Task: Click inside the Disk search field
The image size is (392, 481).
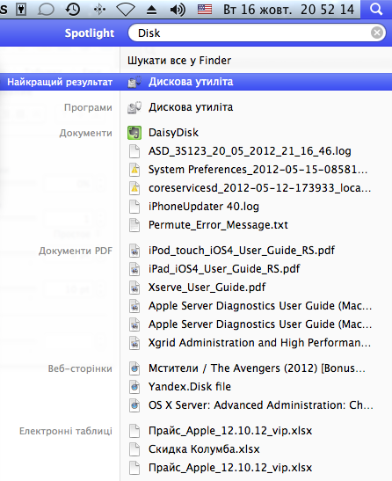Action: pyautogui.click(x=249, y=33)
